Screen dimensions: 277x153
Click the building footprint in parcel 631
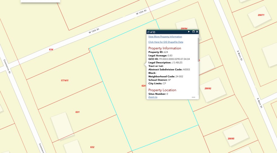[62, 126]
